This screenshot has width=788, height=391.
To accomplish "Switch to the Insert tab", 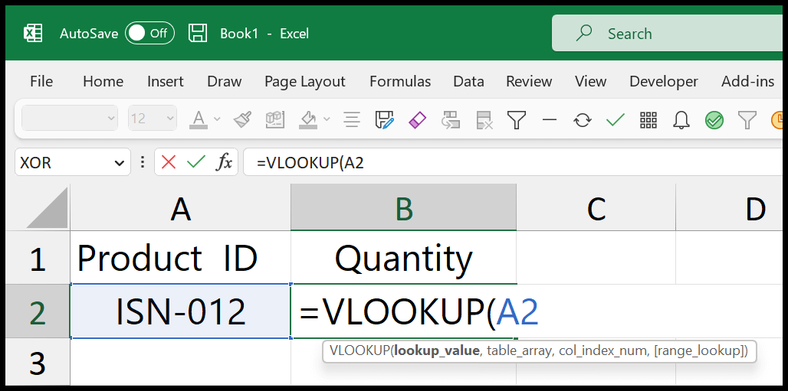I will pyautogui.click(x=166, y=81).
